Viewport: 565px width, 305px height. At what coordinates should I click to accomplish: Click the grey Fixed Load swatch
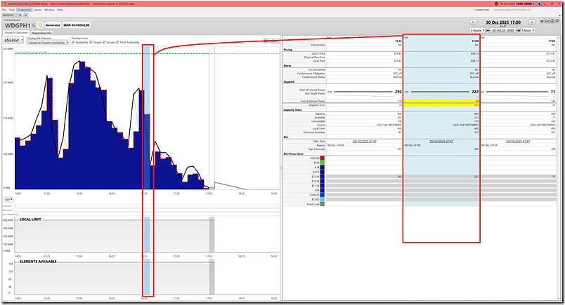tap(322, 204)
